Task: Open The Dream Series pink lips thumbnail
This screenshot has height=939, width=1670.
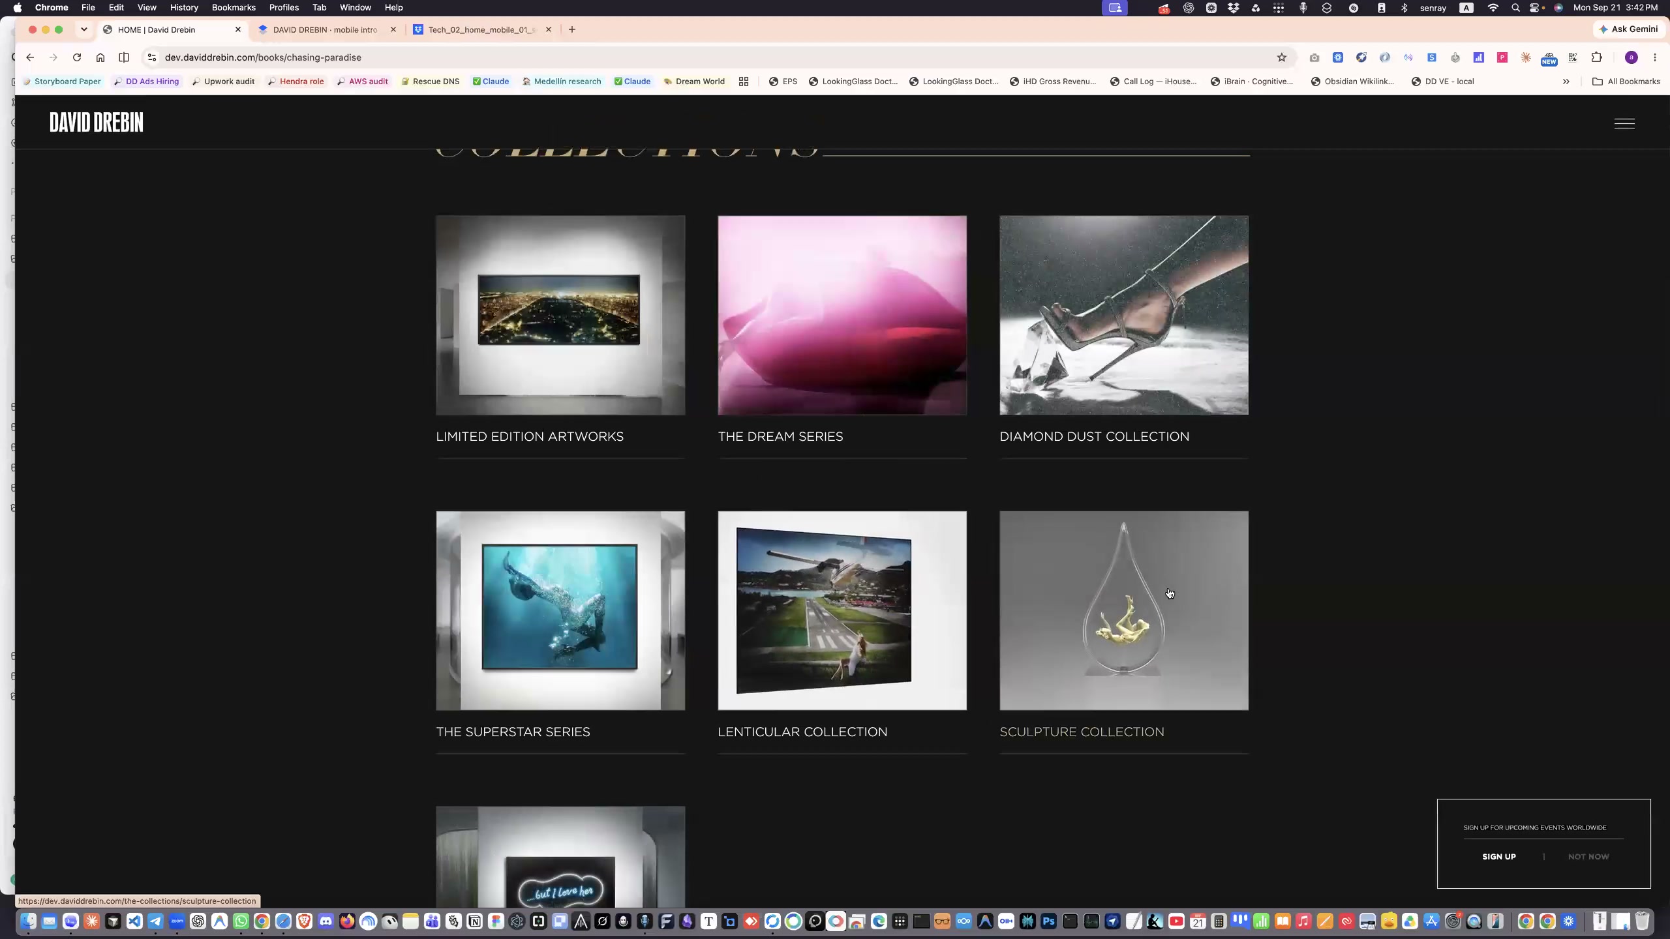Action: tap(842, 315)
